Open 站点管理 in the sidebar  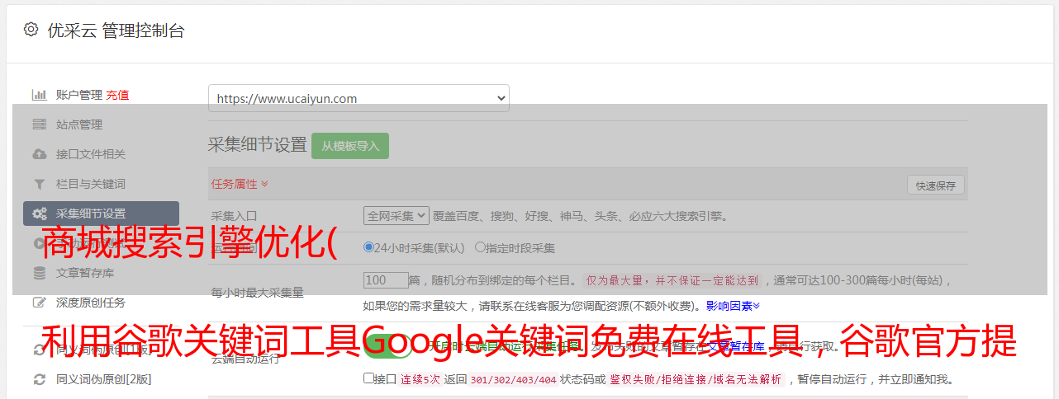(79, 124)
